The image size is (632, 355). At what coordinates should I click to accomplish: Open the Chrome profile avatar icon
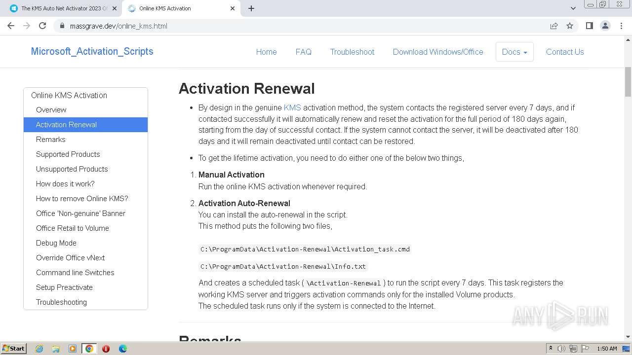pos(605,26)
